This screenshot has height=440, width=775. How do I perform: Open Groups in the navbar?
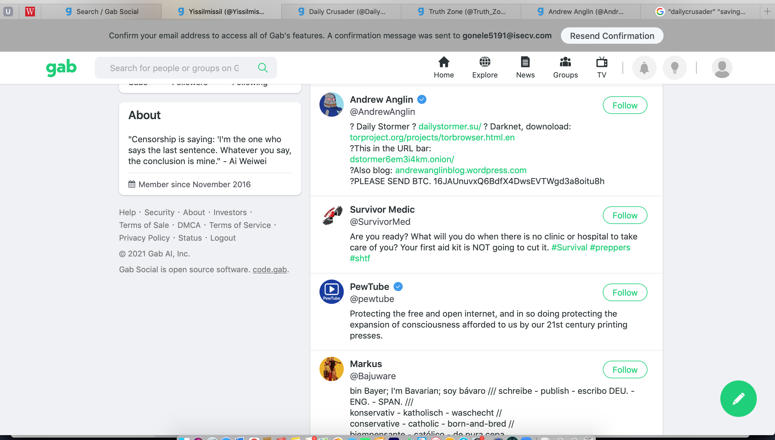point(565,68)
